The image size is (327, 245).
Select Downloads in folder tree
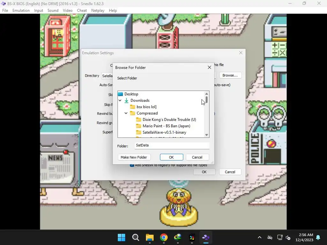click(140, 100)
